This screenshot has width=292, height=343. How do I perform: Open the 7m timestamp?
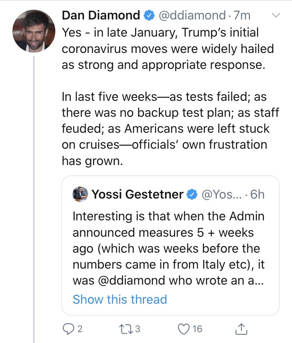[242, 16]
